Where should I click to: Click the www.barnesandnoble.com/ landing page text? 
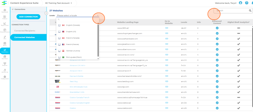129,76
